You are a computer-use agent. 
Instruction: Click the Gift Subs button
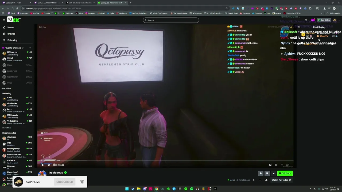[285, 173]
